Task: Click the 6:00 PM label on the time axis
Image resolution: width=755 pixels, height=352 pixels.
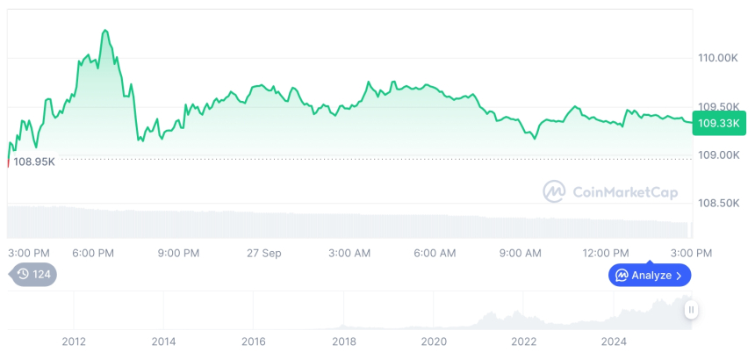Action: pyautogui.click(x=93, y=253)
